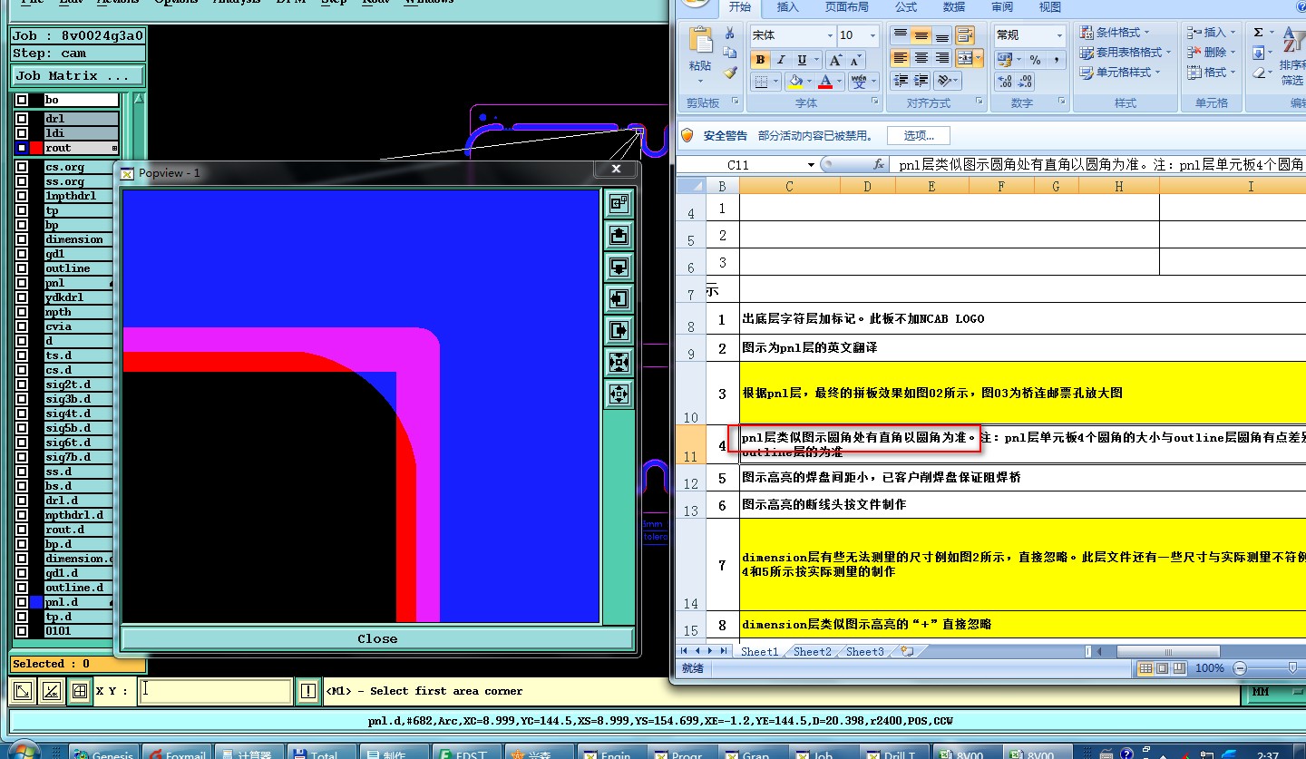Click the Close button in Popview
This screenshot has width=1306, height=759.
pyautogui.click(x=377, y=638)
